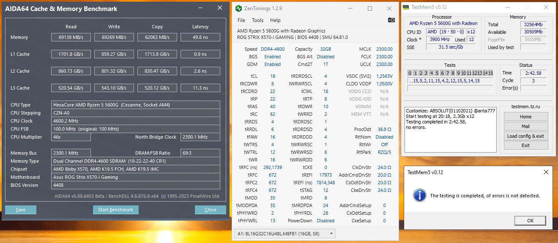Click the FCLK value 2300.00
The height and width of the screenshot is (243, 558).
[x=384, y=57]
